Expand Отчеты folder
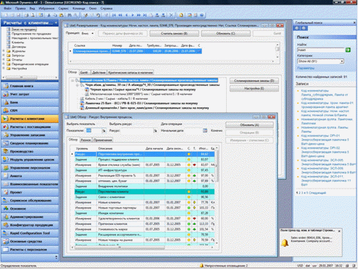 coord(3,60)
